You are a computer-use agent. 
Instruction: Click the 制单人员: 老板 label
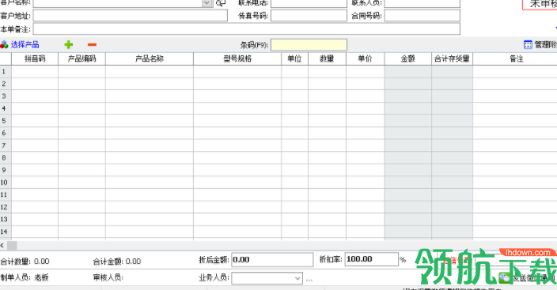pos(25,277)
